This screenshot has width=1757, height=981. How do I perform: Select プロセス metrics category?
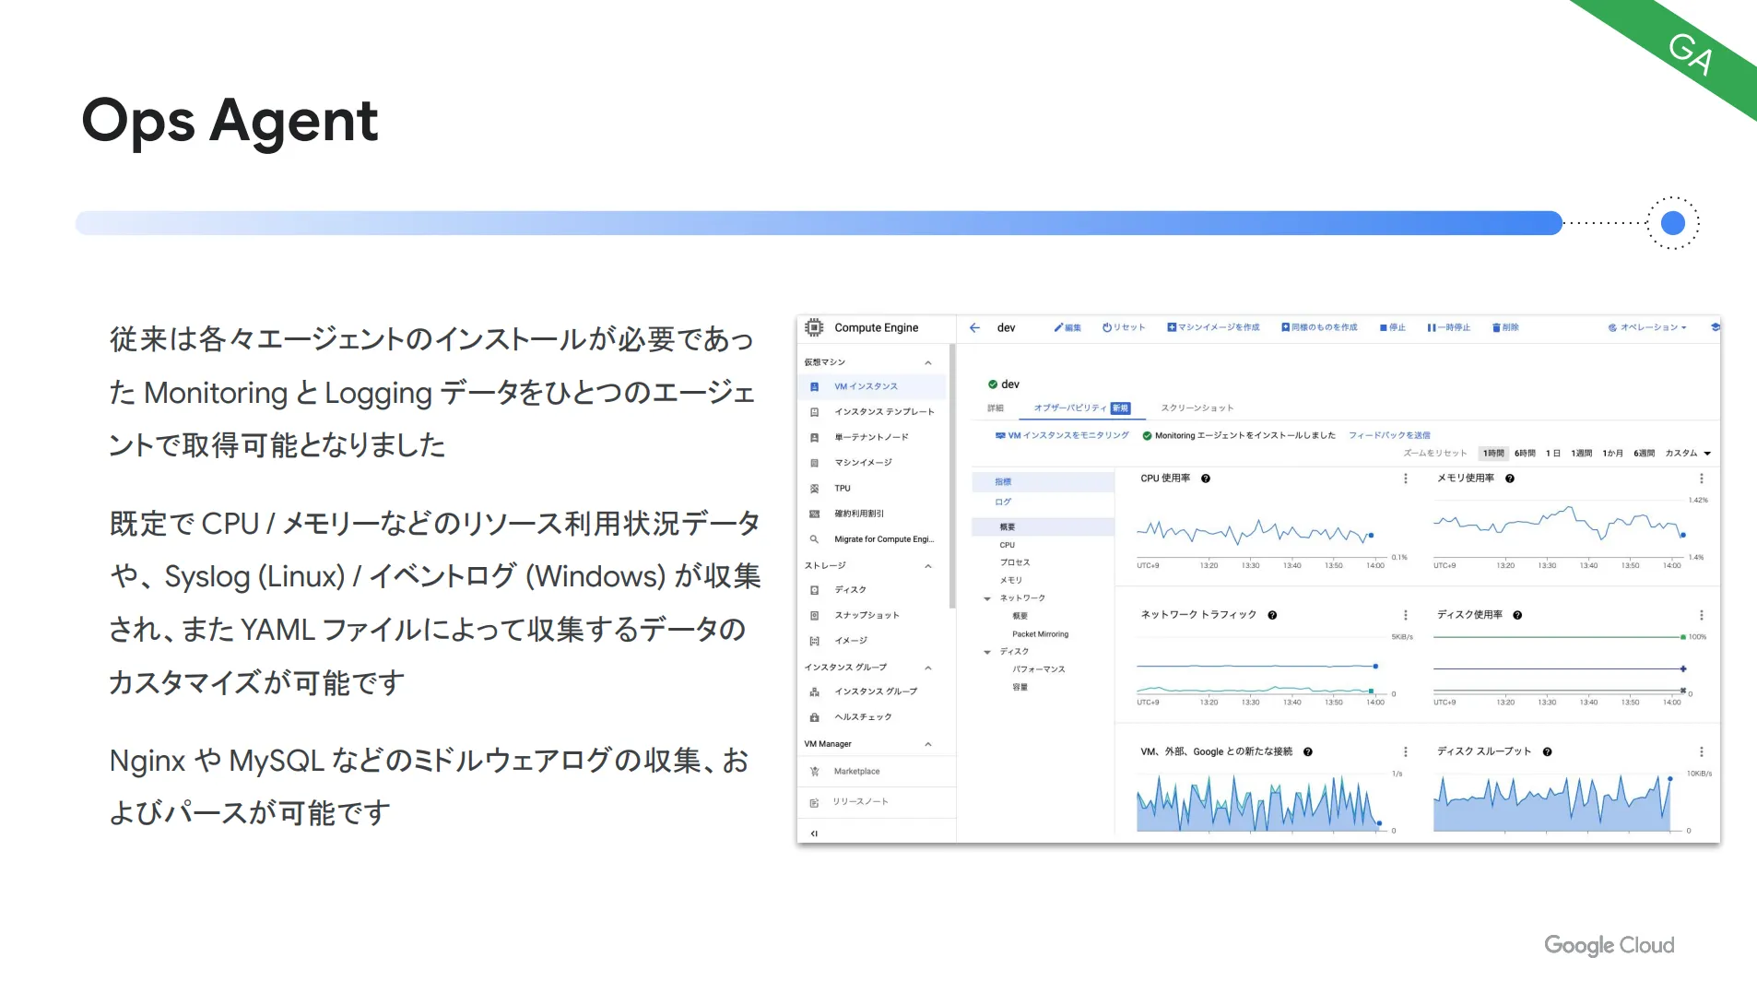coord(1015,562)
